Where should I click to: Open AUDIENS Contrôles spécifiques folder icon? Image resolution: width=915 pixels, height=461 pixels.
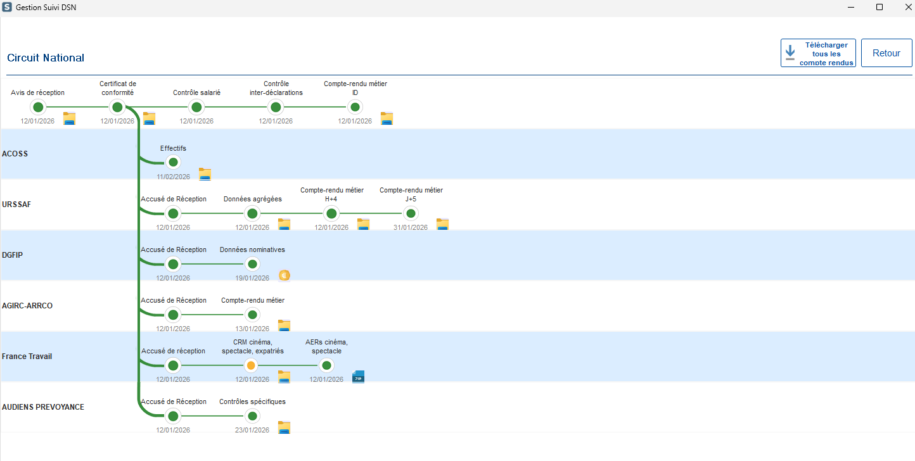pos(284,427)
